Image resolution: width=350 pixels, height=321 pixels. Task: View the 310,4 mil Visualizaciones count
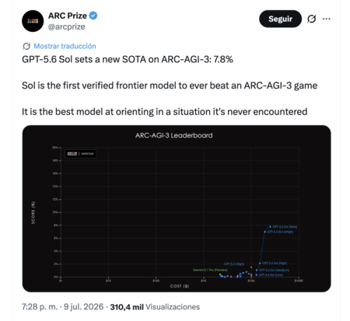pyautogui.click(x=155, y=307)
